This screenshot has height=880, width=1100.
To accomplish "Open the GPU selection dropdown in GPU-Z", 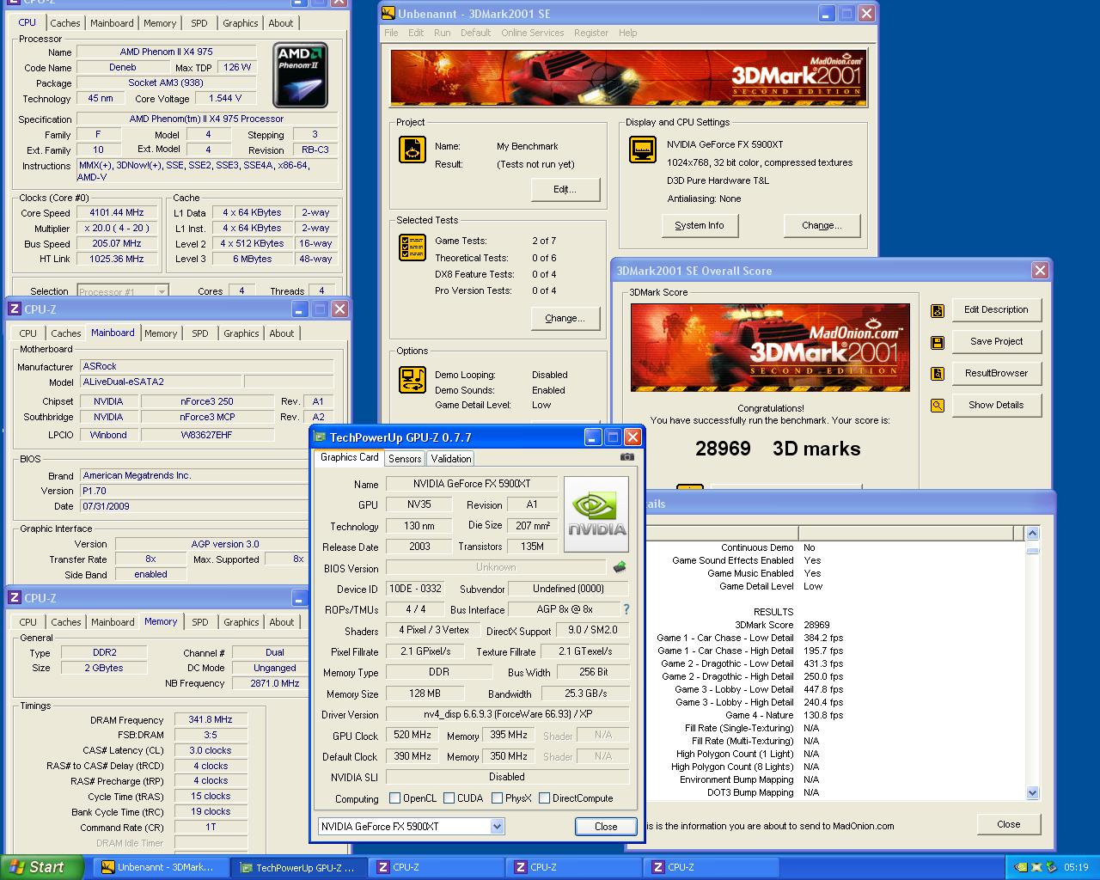I will tap(497, 826).
